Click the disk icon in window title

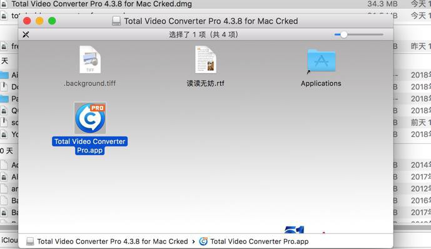pos(116,21)
